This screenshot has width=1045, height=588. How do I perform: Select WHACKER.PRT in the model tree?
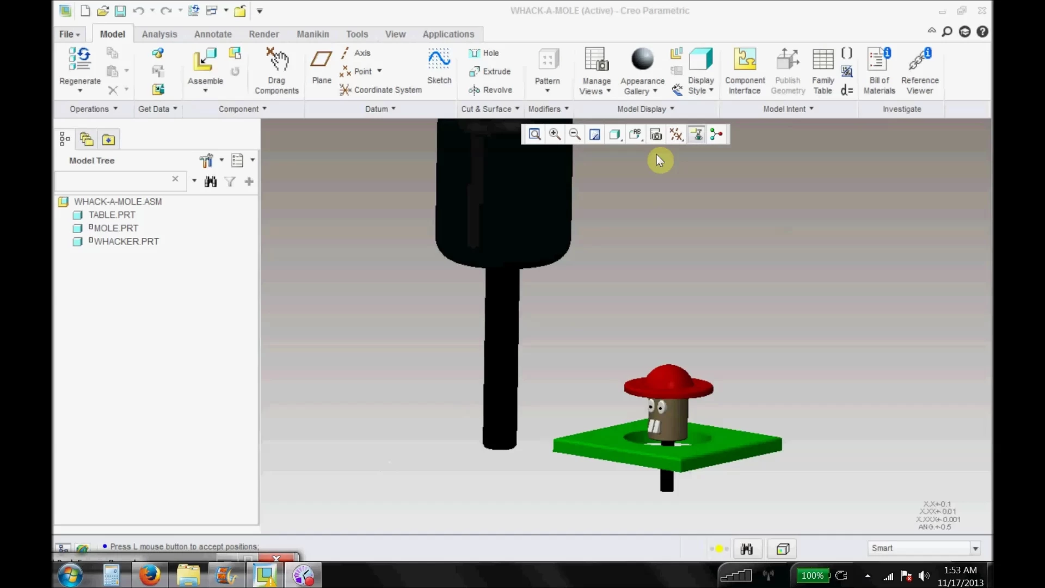[x=126, y=241]
